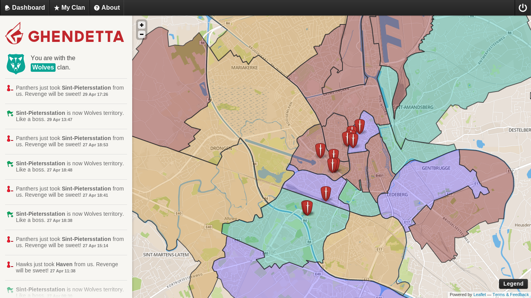Viewport: 531px width, 298px height.
Task: Expand the map Legend
Action: pyautogui.click(x=513, y=284)
